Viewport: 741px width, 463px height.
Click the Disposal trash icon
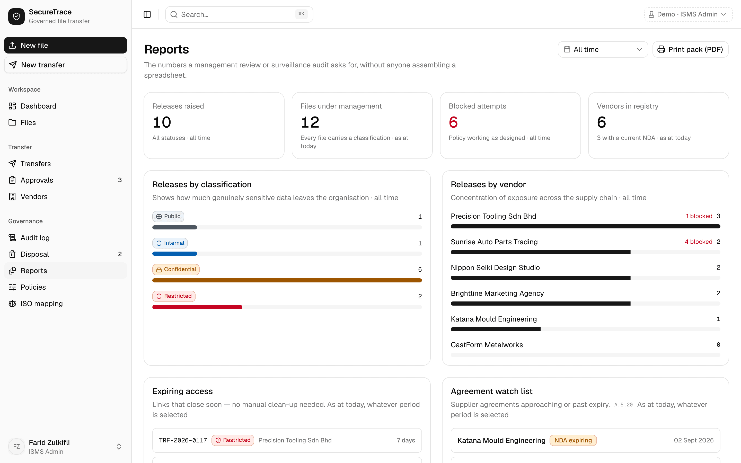pyautogui.click(x=12, y=254)
